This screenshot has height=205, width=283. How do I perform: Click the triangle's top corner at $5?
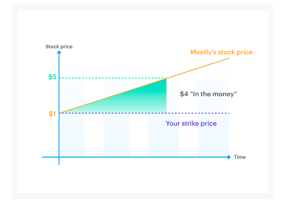tap(166, 79)
